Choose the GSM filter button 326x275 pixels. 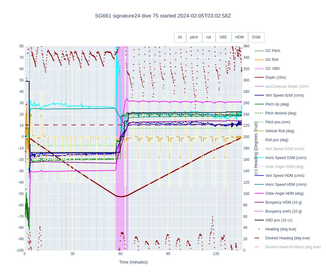click(256, 37)
